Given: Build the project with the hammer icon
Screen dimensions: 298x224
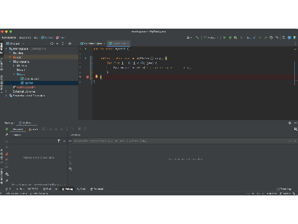Looking at the screenshot, I should pos(197,37).
